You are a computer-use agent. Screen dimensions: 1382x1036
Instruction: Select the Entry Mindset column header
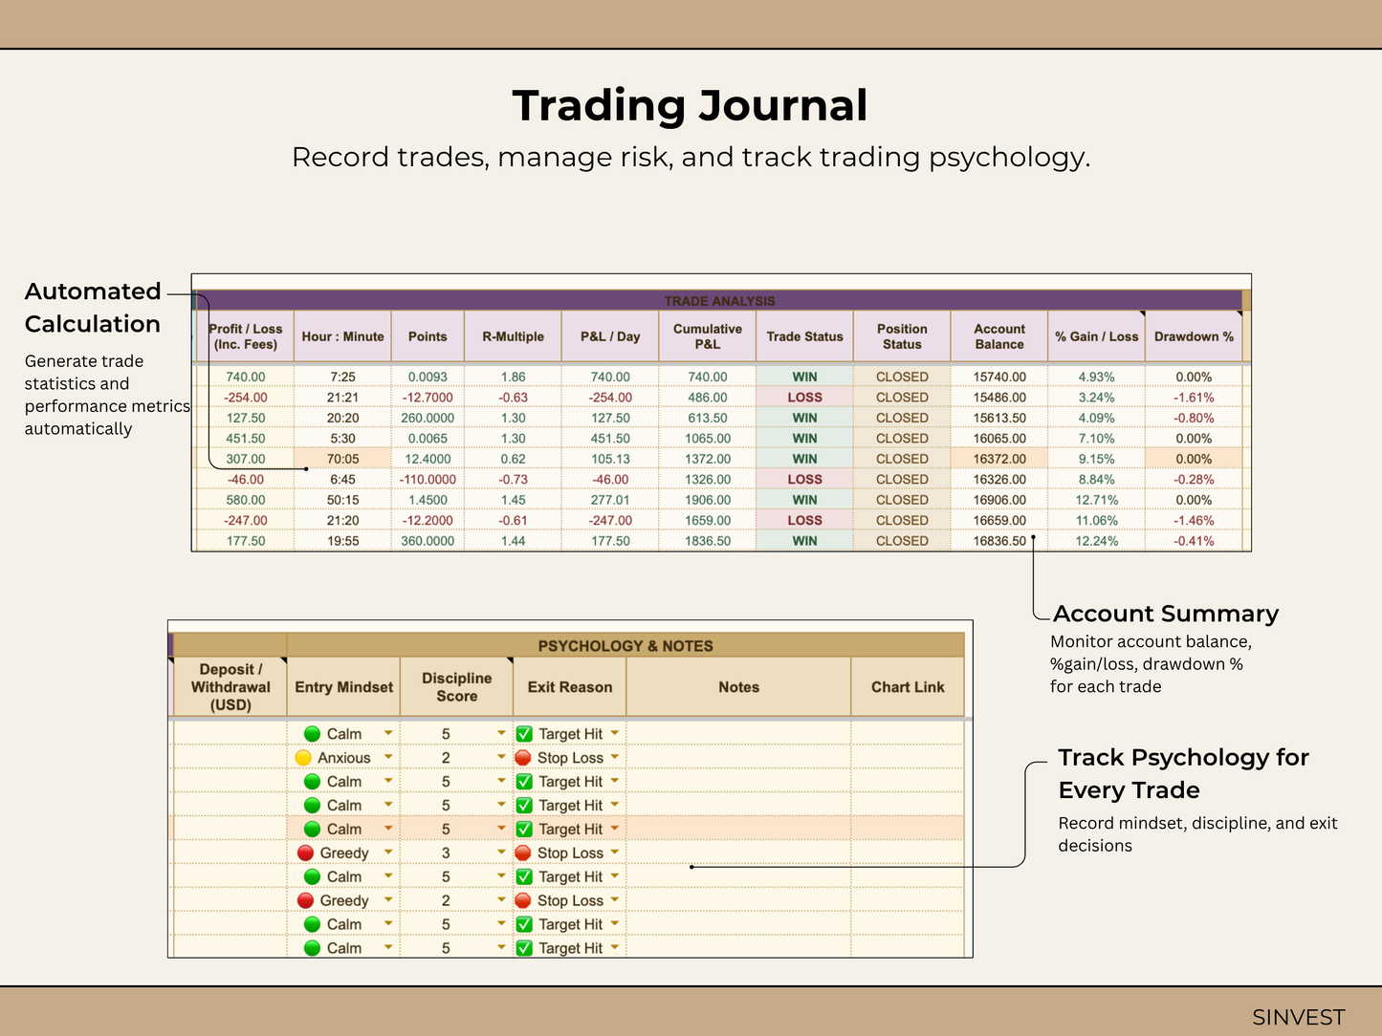[x=343, y=687]
